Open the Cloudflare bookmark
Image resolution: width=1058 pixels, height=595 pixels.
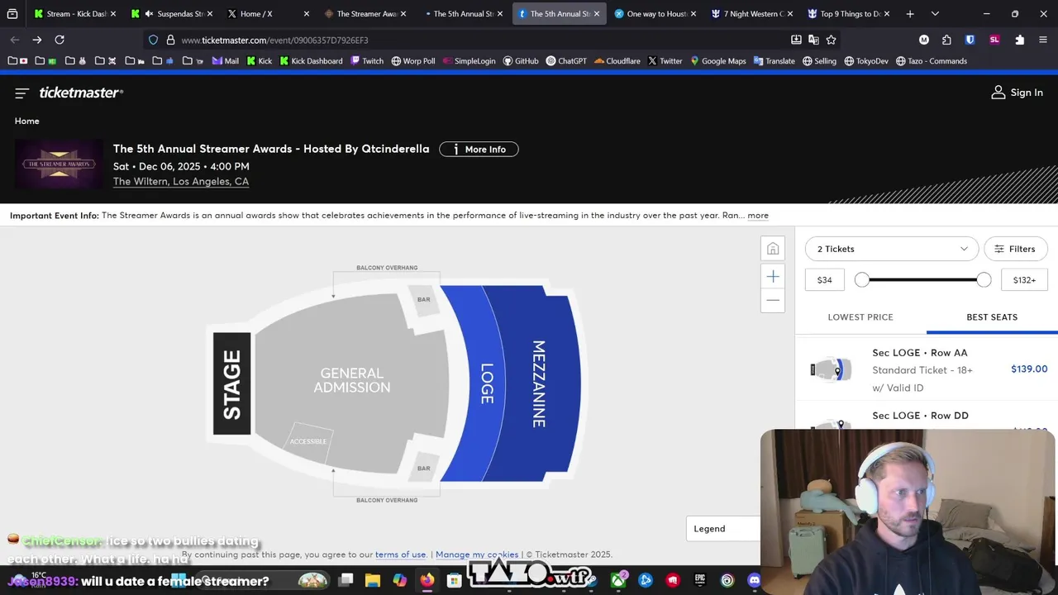coord(617,61)
